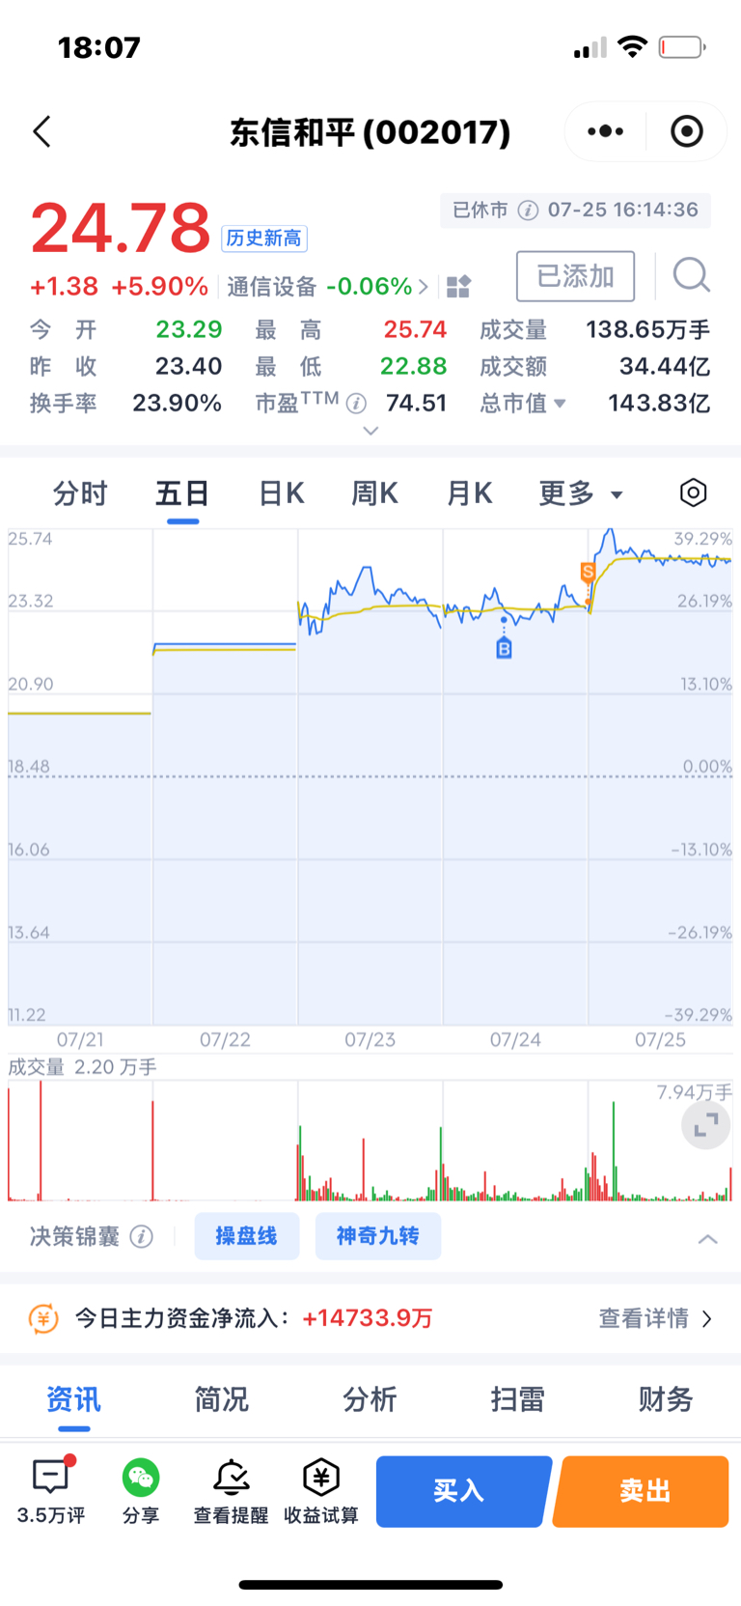The height and width of the screenshot is (1606, 741).
Task: Expand chart to fullscreen icon
Action: [x=706, y=1125]
